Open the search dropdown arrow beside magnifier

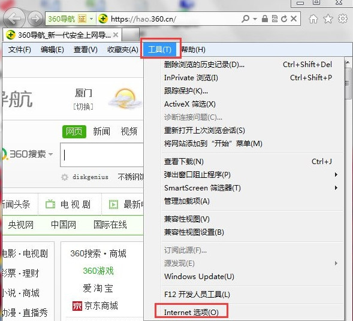coord(255,19)
